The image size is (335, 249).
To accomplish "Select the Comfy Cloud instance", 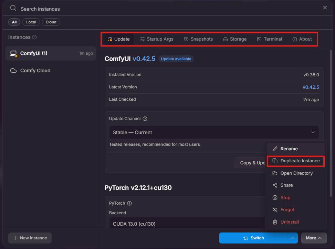I will [x=51, y=71].
